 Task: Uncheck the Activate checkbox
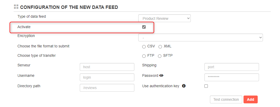point(144,27)
